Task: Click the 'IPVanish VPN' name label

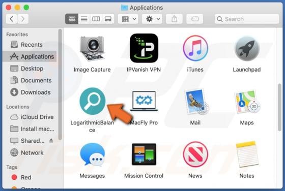Action: pyautogui.click(x=144, y=70)
